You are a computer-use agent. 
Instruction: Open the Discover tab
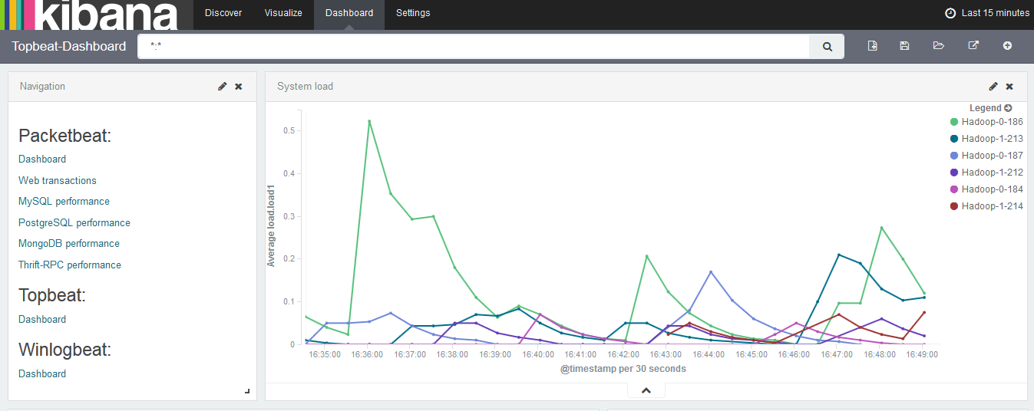point(223,13)
